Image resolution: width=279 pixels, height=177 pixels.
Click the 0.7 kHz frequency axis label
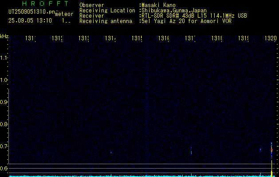pyautogui.click(x=4, y=146)
